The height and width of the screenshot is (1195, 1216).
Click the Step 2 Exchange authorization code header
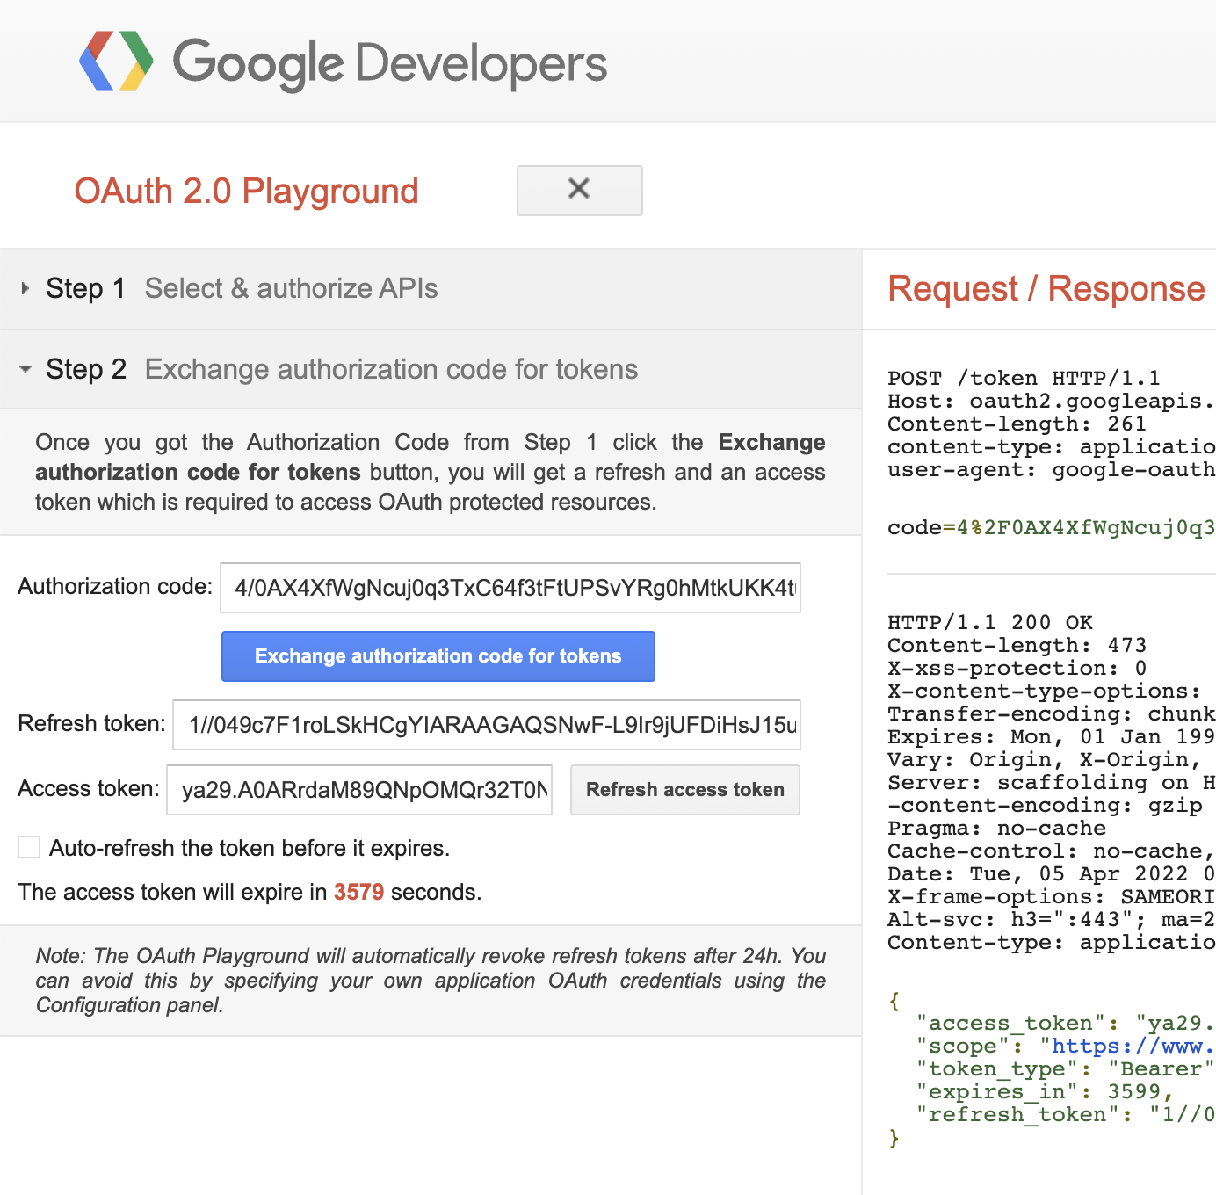(431, 369)
